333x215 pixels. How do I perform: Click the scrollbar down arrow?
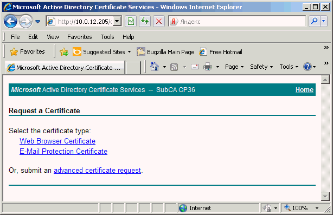pyautogui.click(x=325, y=197)
